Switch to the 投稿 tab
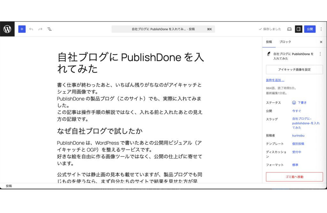This screenshot has width=327, height=213. (x=269, y=42)
